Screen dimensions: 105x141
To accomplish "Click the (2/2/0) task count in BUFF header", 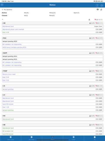I will click(99, 53).
